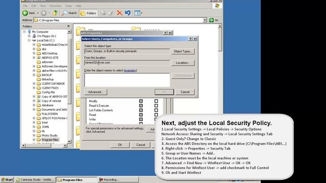Cancel the Select Users dialog

point(185,92)
